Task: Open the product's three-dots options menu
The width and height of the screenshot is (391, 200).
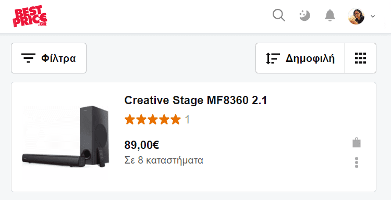Action: (357, 162)
